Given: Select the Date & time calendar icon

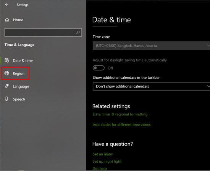Looking at the screenshot, I should (7, 60).
